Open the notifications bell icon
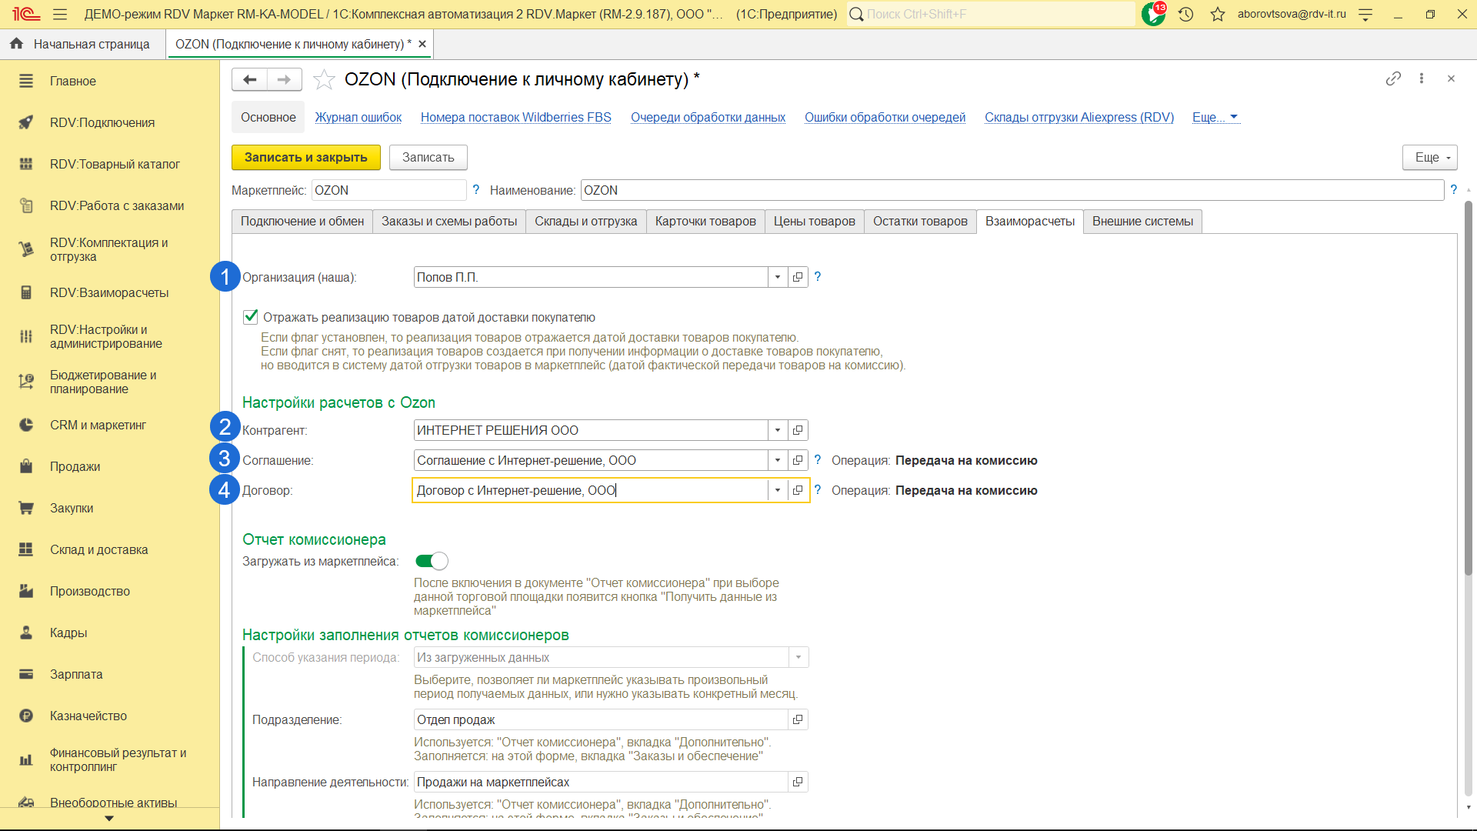 click(1152, 14)
